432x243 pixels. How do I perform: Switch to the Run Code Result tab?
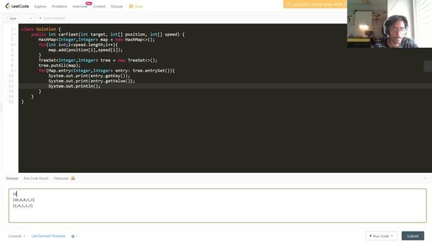(36, 178)
